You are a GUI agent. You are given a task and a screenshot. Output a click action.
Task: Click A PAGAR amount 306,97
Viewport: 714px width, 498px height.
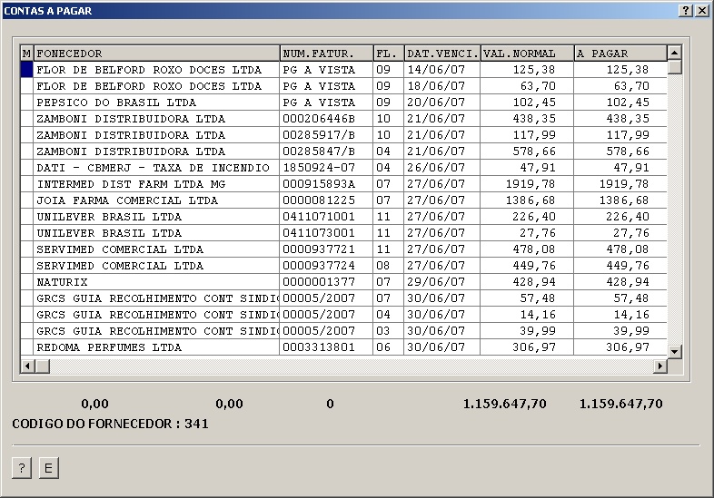(628, 348)
